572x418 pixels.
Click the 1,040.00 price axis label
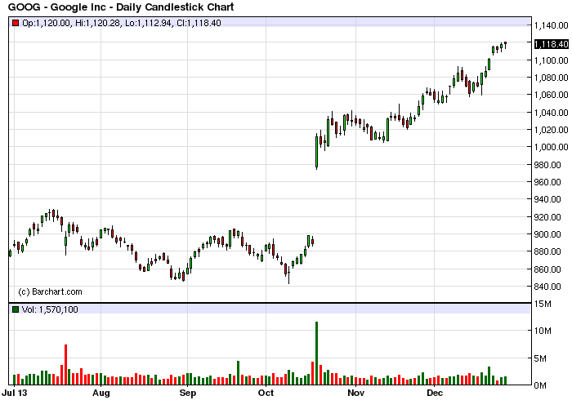[552, 113]
